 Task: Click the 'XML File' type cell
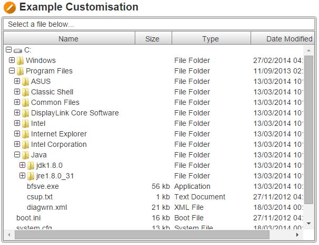(x=189, y=207)
